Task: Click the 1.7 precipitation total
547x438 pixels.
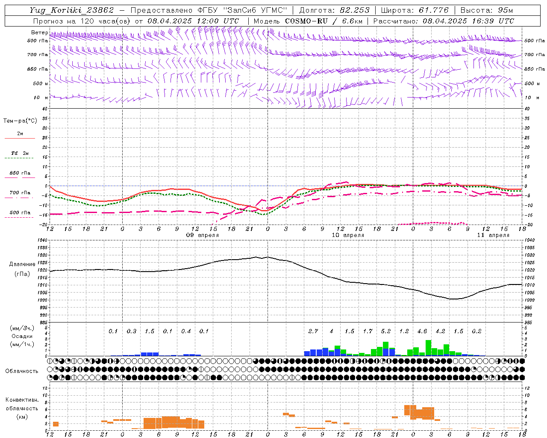Action: pyautogui.click(x=368, y=331)
